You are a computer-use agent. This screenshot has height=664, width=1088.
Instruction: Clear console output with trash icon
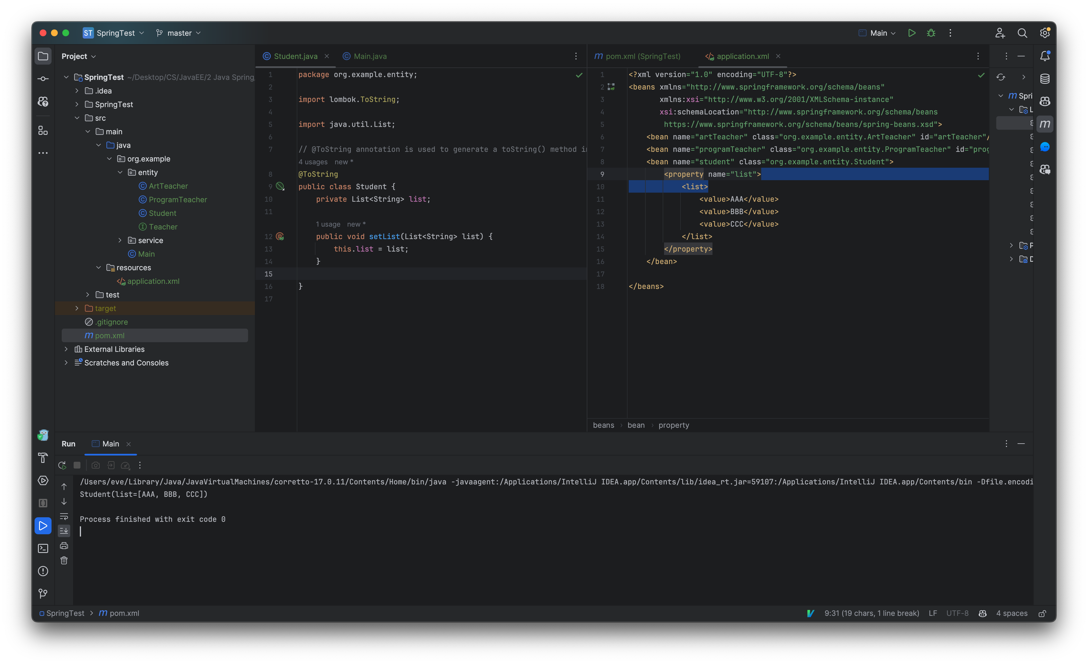(x=64, y=560)
